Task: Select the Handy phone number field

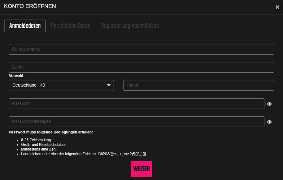Action: (198, 85)
